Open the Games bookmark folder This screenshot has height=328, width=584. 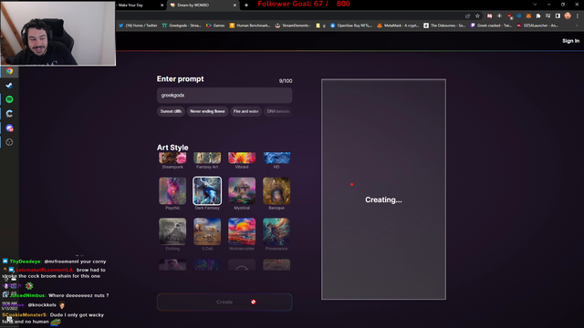[x=215, y=26]
